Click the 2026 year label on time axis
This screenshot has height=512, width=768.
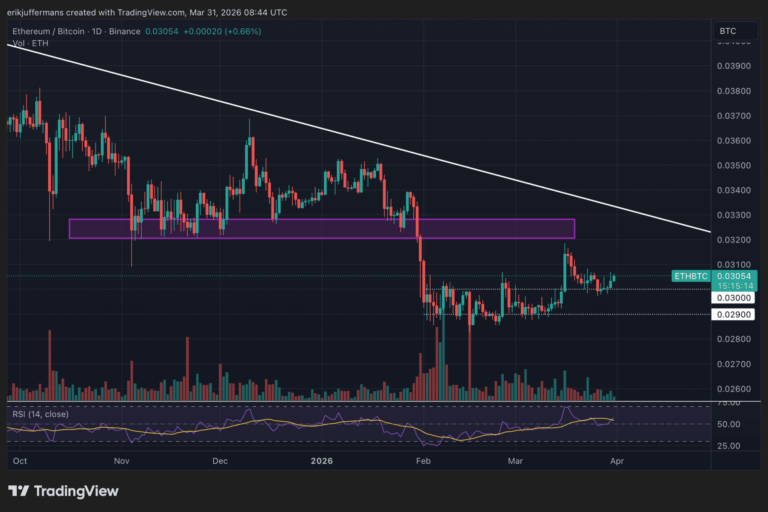tap(322, 461)
